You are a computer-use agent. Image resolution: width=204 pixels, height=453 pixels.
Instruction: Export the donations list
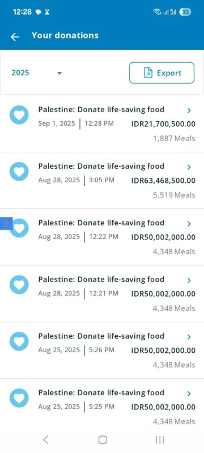162,73
